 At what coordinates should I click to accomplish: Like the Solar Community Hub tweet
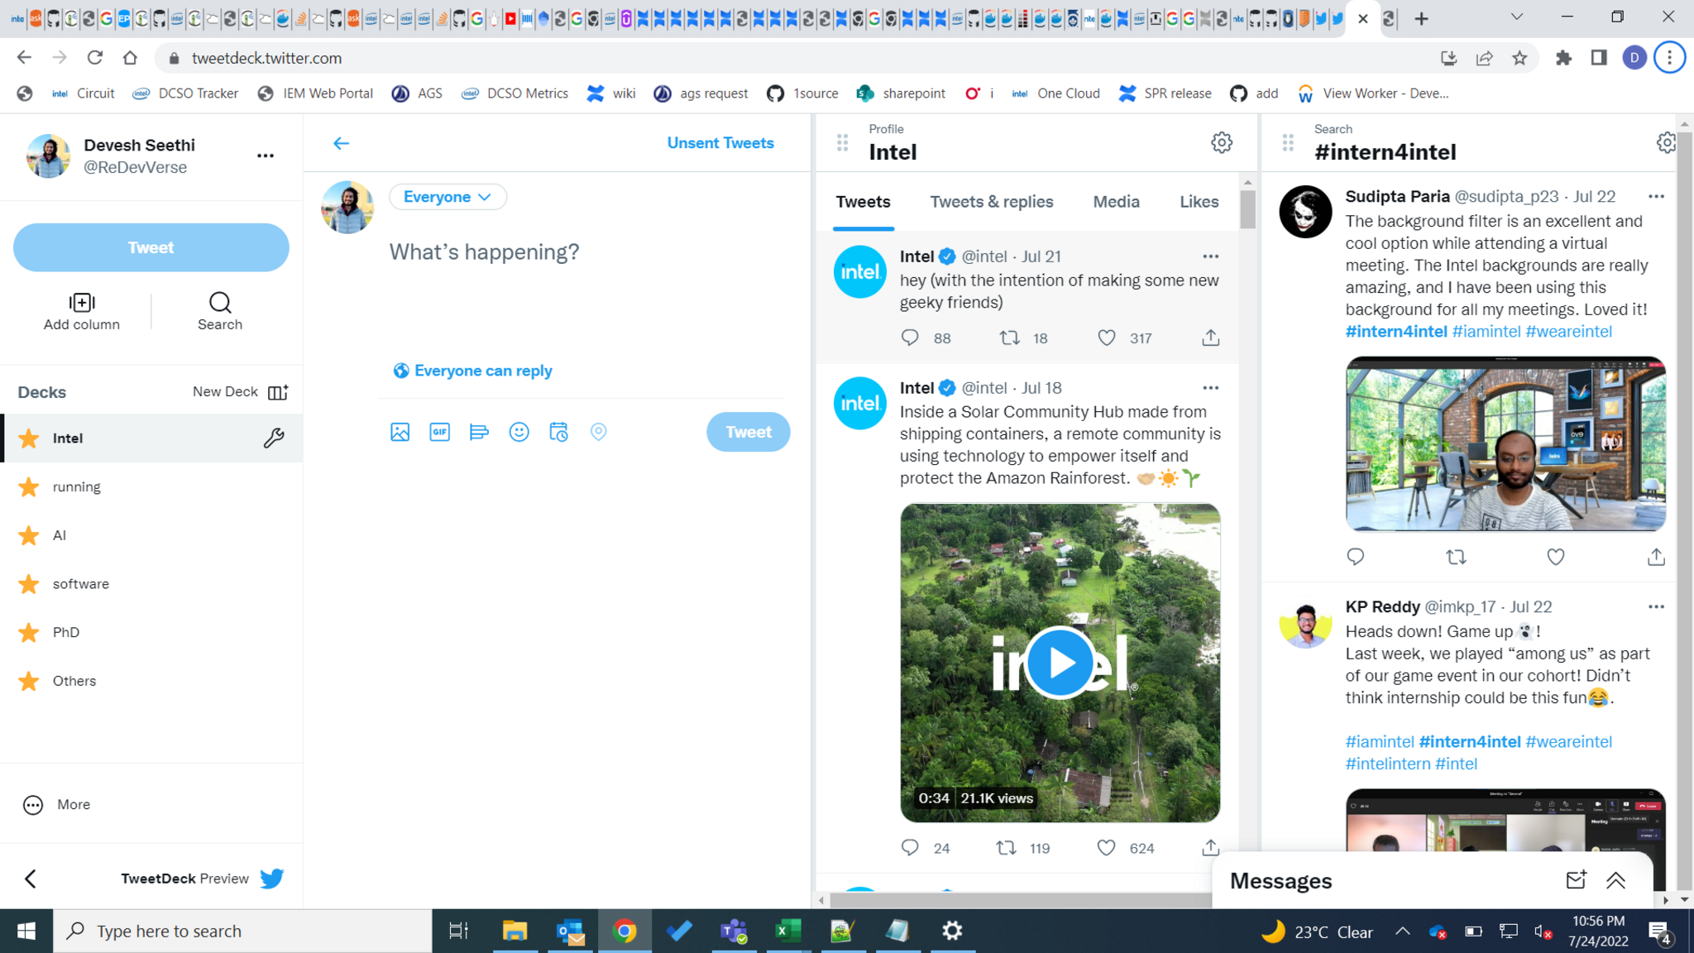(1106, 847)
